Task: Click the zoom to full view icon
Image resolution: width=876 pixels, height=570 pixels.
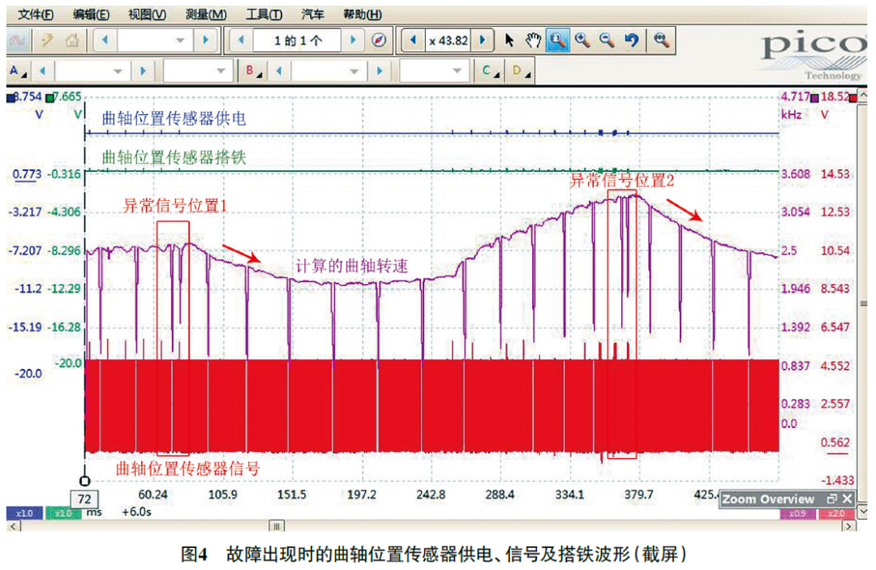Action: (662, 41)
